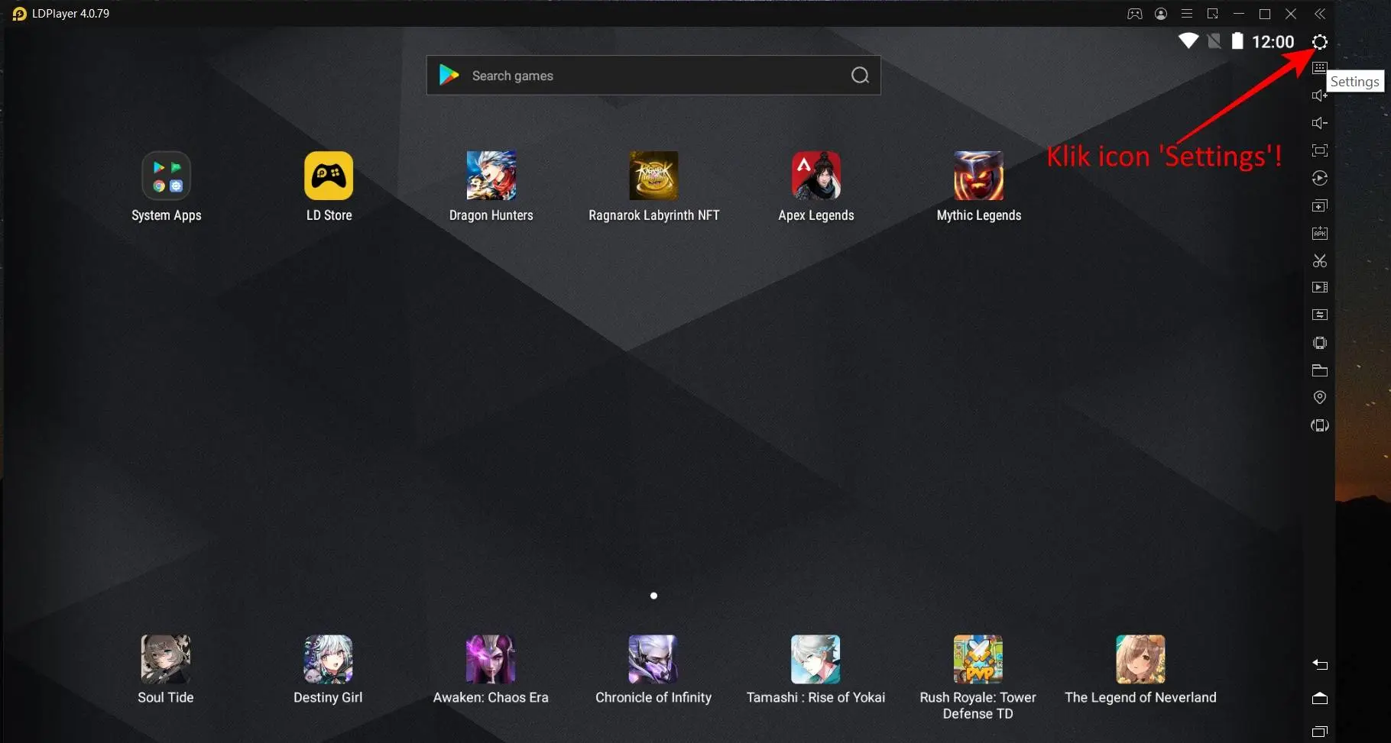1391x743 pixels.
Task: Click the install APK icon
Action: click(x=1320, y=233)
